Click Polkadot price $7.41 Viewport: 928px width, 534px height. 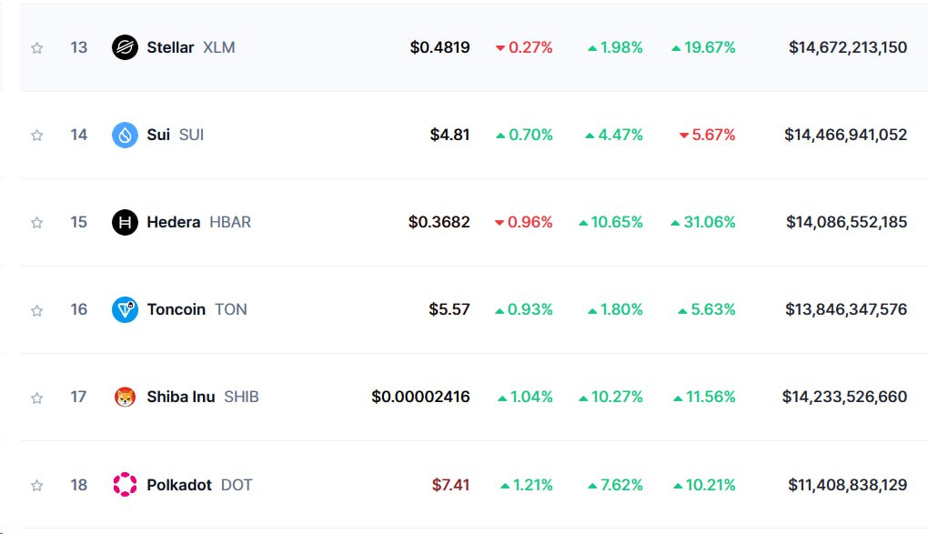pos(450,485)
